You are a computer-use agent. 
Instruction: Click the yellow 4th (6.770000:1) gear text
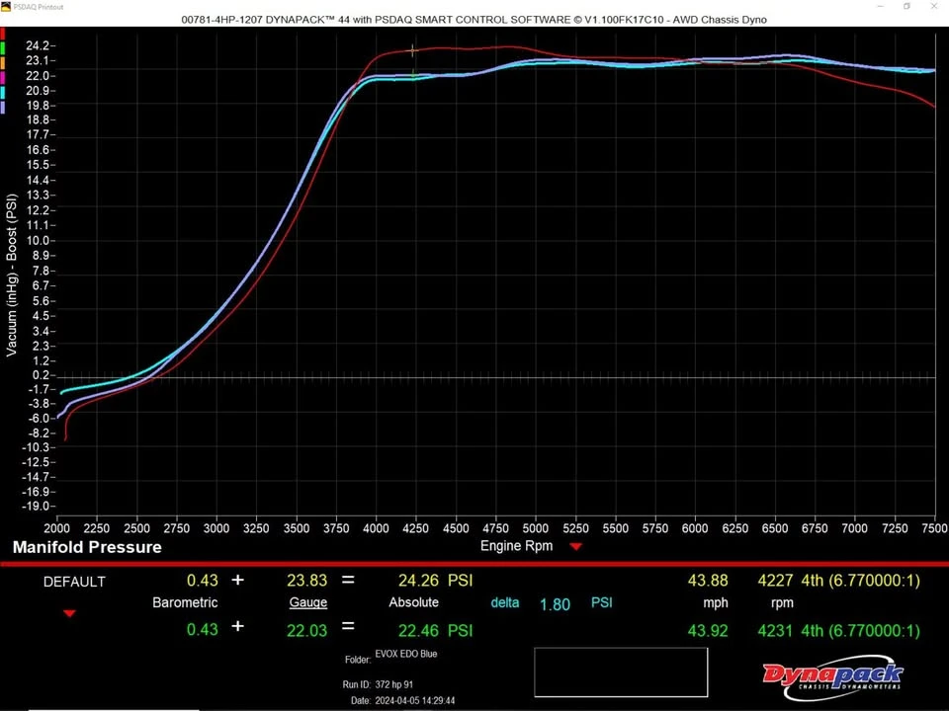pyautogui.click(x=861, y=581)
